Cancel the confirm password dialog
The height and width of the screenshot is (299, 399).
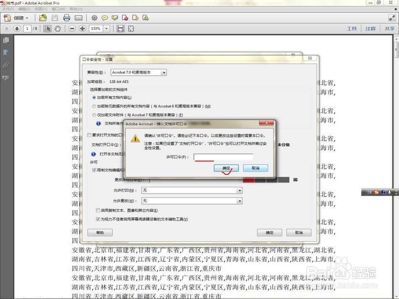point(256,168)
